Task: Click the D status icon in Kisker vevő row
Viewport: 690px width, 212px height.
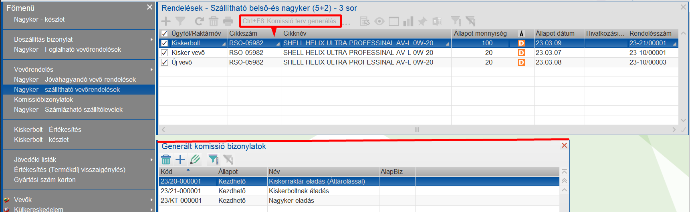Action: click(521, 52)
